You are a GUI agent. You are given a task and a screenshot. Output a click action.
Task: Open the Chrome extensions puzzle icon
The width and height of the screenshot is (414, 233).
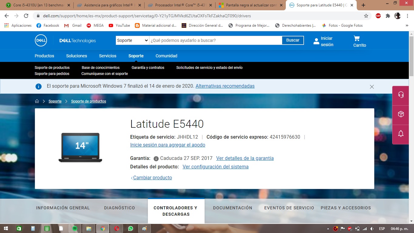388,16
